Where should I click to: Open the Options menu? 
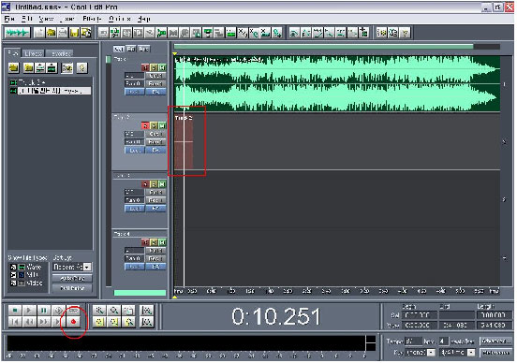pyautogui.click(x=120, y=19)
